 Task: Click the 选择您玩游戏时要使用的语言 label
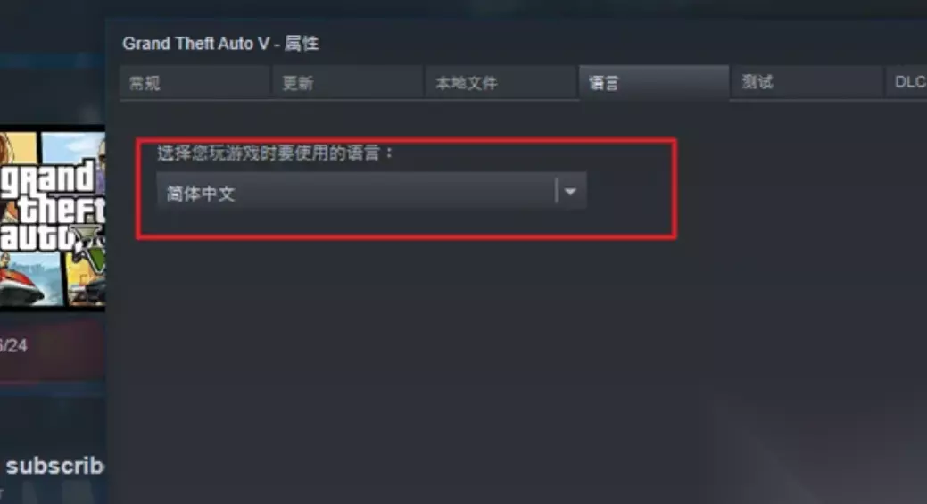275,153
